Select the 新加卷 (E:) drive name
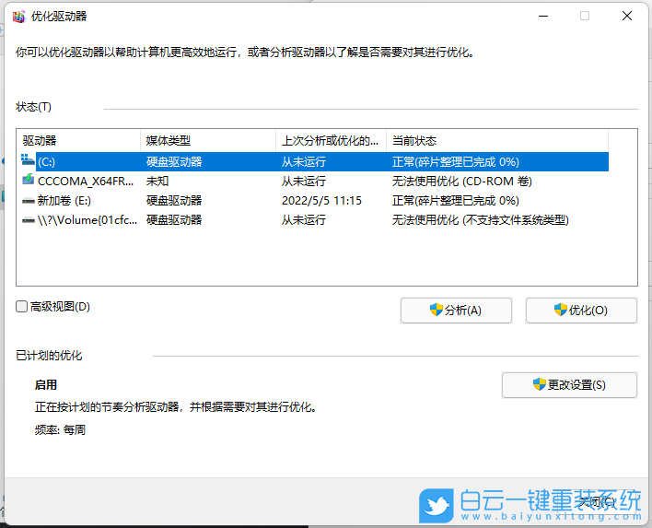 (64, 201)
